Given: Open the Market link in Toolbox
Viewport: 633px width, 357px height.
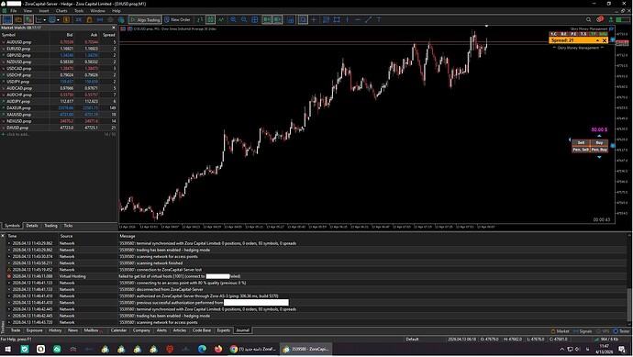Looking at the screenshot, I should (x=560, y=331).
